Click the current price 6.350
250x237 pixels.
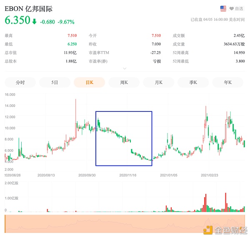click(17, 20)
